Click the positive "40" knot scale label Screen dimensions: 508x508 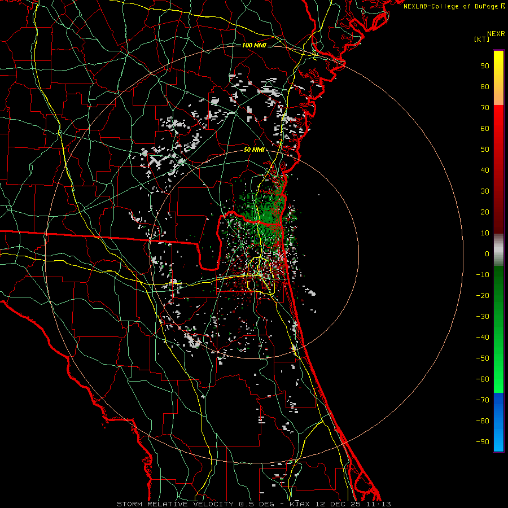(x=485, y=170)
